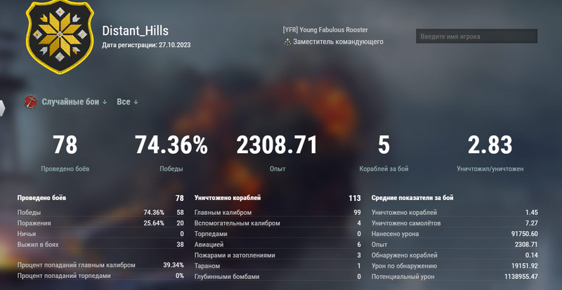Viewport: 562px width, 290px height.
Task: Click the 2308.71 experience value
Action: (x=277, y=145)
